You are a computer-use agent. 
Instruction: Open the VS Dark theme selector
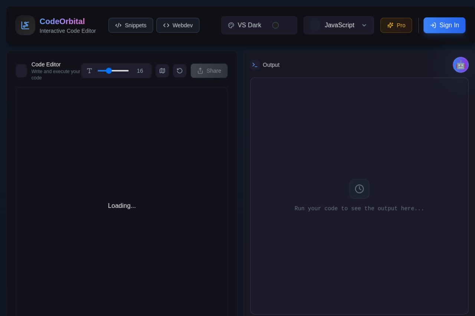259,25
